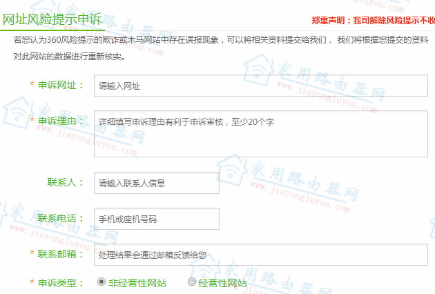Choose the 经营性网站 radio button
Image resolution: width=435 pixels, height=294 pixels.
(x=192, y=282)
